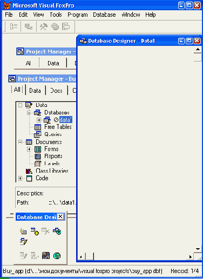Click the Reports icon in project tree

[38, 156]
